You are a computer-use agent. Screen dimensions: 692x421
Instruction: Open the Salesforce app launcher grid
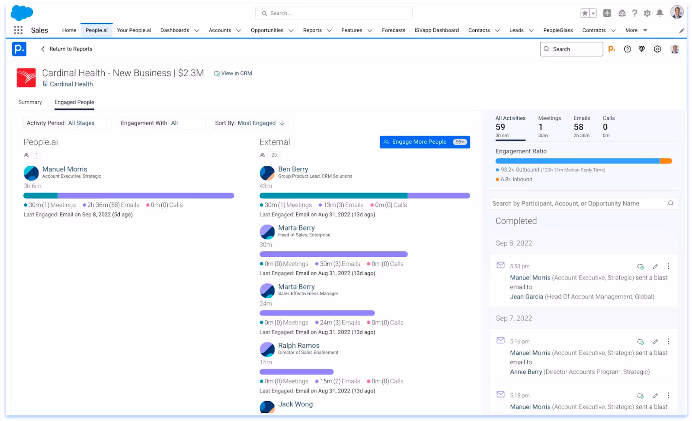click(18, 30)
